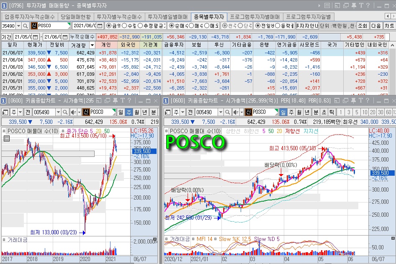
Task: Expand 주 type dropdown in right chart
Action: [183, 112]
